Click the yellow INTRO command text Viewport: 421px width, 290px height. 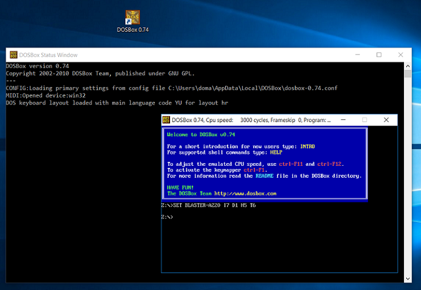[307, 146]
